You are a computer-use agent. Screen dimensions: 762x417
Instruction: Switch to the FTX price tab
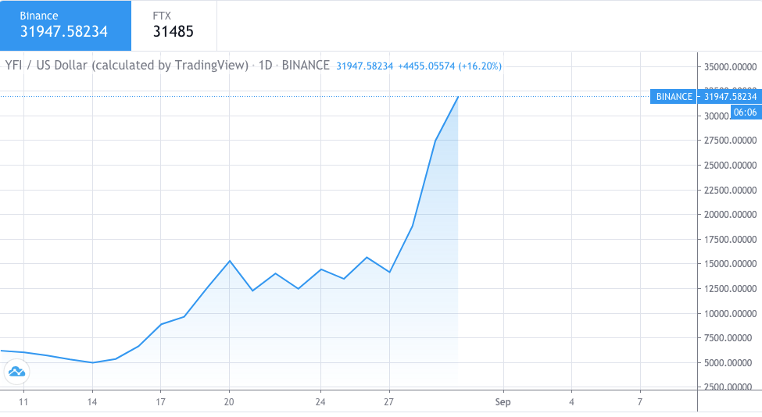tap(174, 25)
